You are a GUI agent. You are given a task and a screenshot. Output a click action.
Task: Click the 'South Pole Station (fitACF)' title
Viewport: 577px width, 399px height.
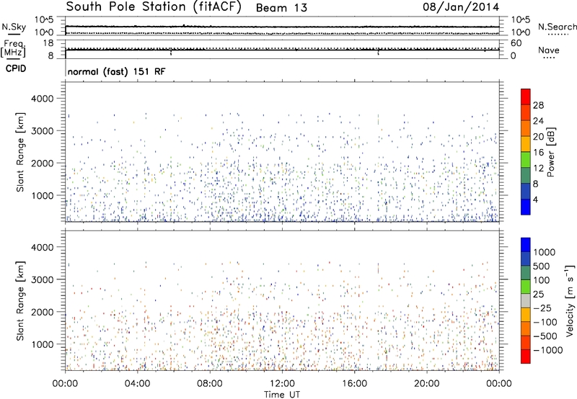coord(154,7)
